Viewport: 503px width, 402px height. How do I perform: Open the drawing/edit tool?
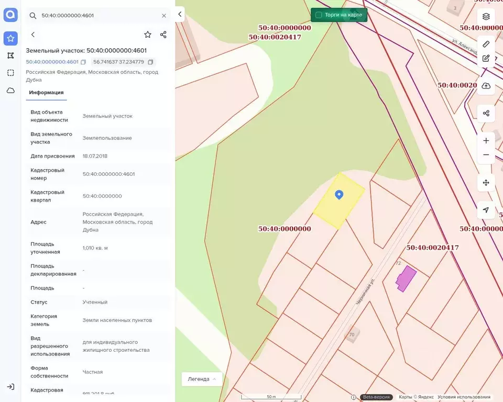486,58
